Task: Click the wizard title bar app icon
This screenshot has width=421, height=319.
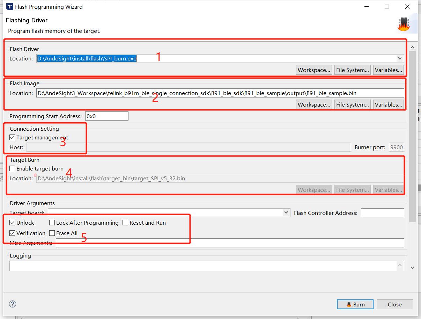Action: point(10,7)
